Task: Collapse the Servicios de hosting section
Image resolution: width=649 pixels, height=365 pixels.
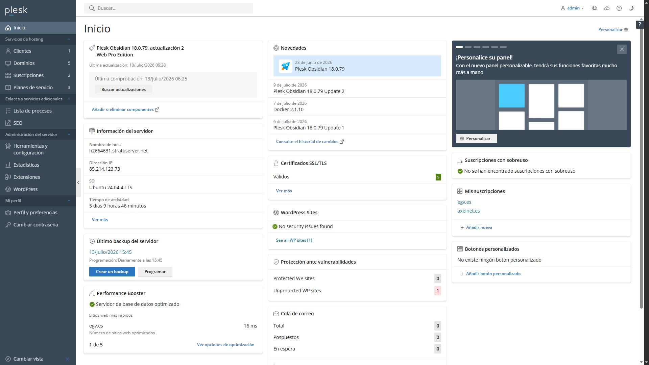Action: (x=69, y=39)
